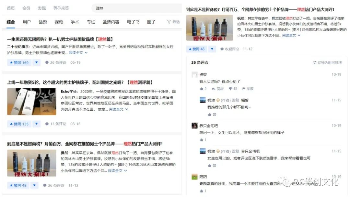
Task: Switch to the 用户 tab
Action: tap(27, 22)
